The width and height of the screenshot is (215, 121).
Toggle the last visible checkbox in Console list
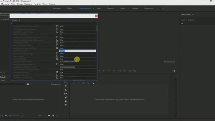[57, 78]
